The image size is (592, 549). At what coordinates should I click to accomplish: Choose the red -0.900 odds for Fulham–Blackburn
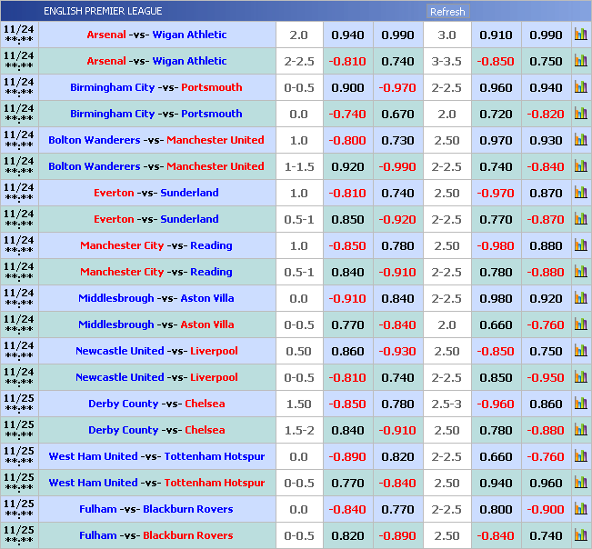(x=546, y=509)
